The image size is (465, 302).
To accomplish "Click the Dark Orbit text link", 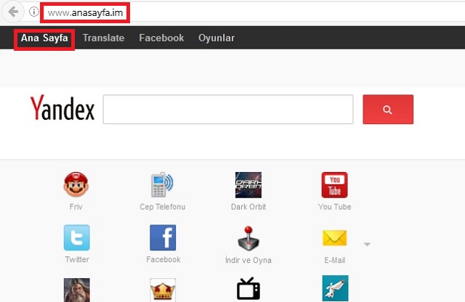I will pos(248,207).
